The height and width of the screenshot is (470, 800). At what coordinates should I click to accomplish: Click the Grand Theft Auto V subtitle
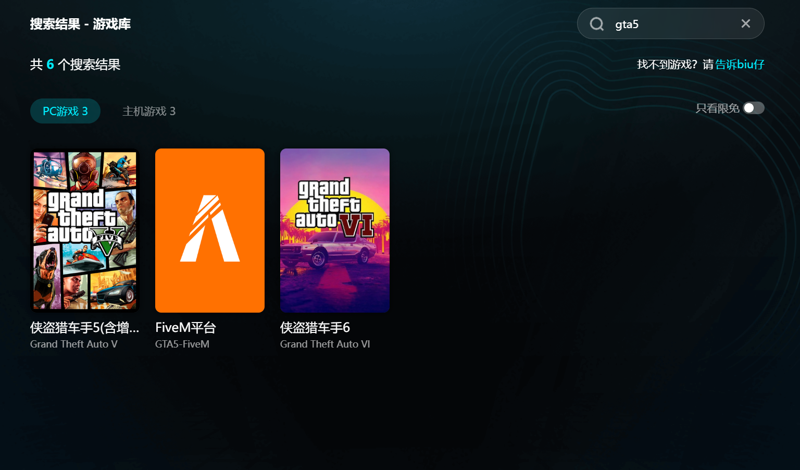click(74, 344)
